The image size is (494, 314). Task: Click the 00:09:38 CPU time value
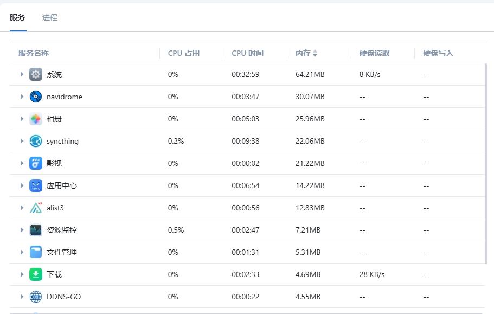[x=246, y=141]
